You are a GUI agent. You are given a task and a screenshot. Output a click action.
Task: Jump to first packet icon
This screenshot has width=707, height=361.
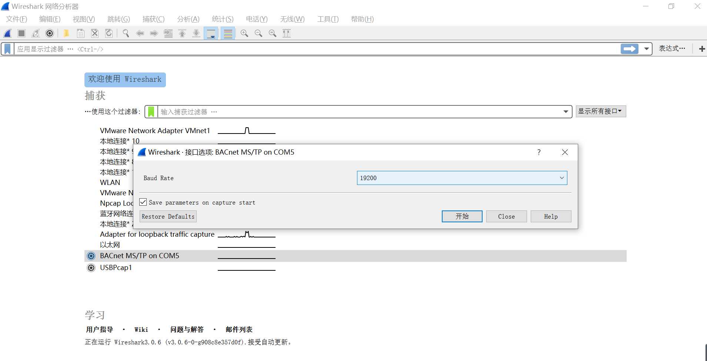pos(182,33)
